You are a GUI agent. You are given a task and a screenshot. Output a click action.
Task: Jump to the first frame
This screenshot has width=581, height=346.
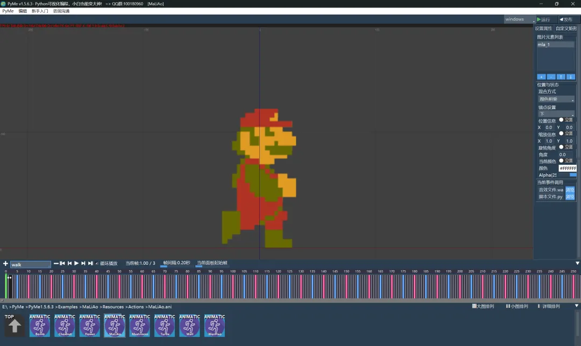click(62, 263)
